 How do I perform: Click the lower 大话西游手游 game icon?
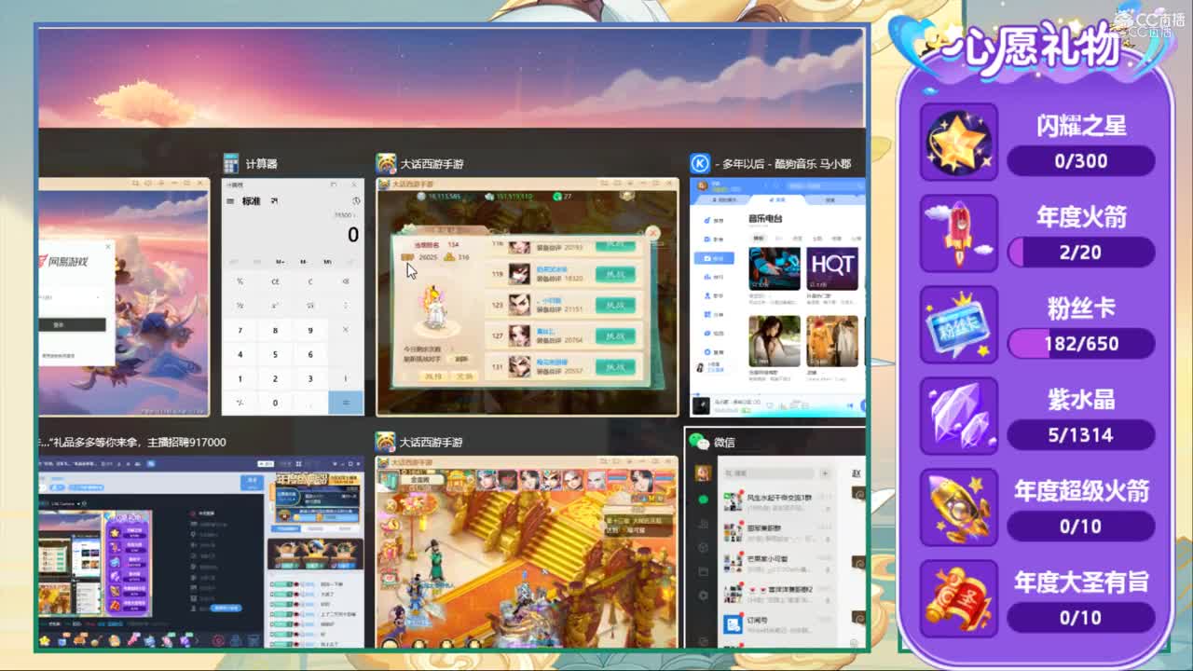coord(386,442)
